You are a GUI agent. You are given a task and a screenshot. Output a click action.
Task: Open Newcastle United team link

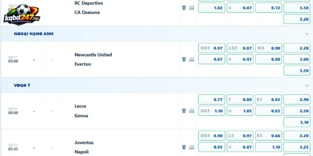click(93, 55)
